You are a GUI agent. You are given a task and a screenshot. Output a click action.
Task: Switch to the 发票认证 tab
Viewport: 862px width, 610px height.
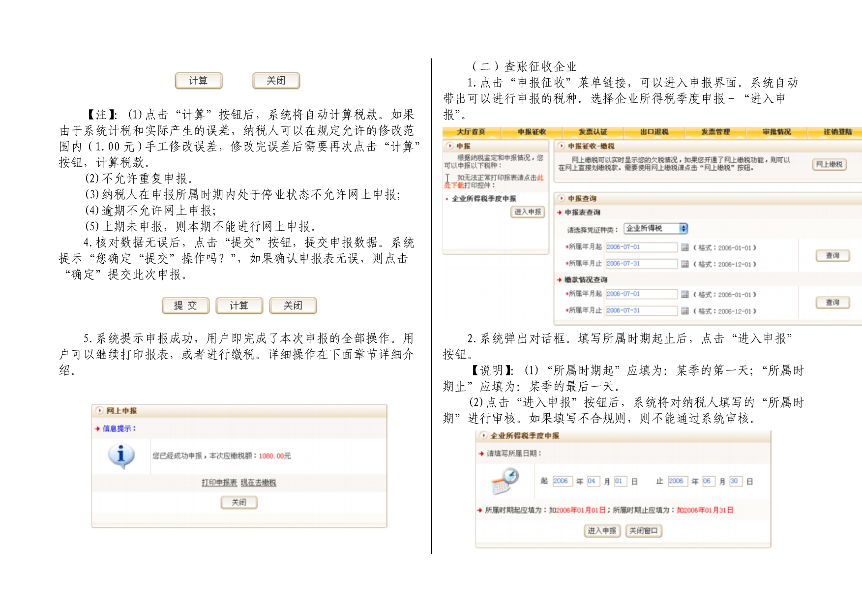tap(593, 132)
